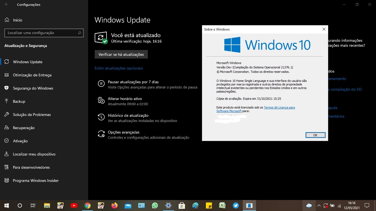Open Segurança do Windows section
The width and height of the screenshot is (376, 211).
pos(44,88)
